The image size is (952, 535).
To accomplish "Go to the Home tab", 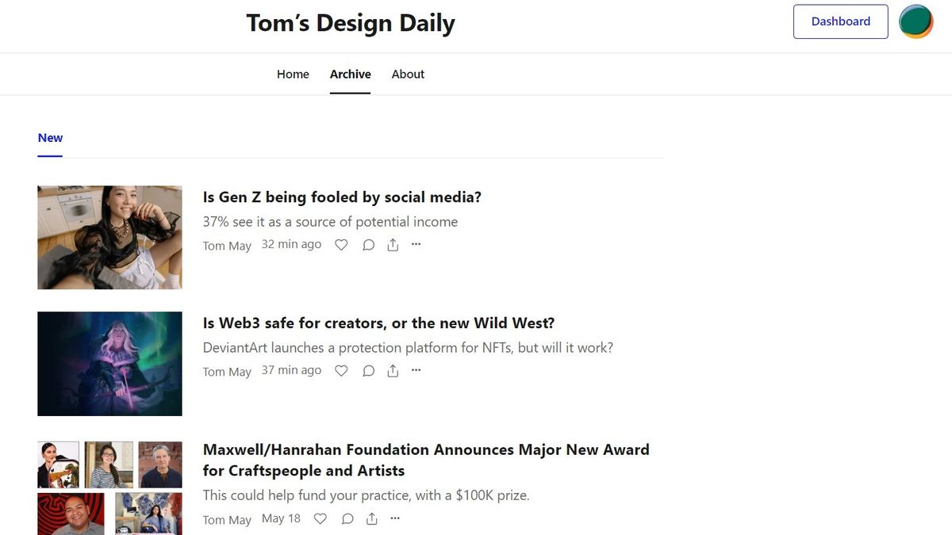I will pos(293,74).
